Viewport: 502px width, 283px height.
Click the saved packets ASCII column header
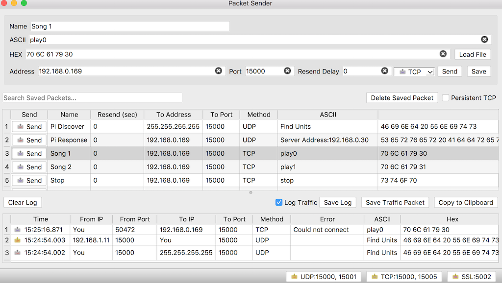[x=328, y=115]
